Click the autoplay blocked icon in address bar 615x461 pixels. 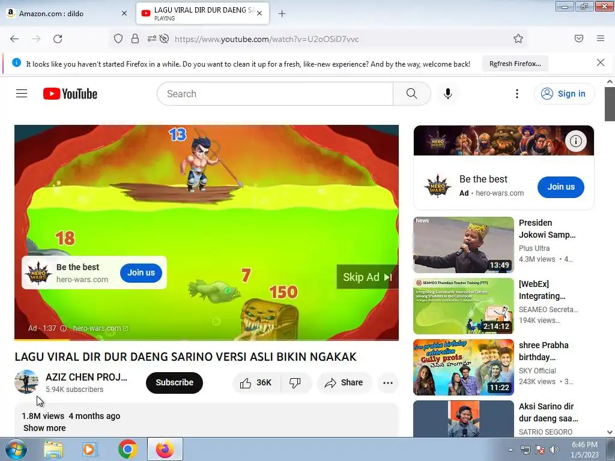[x=165, y=38]
